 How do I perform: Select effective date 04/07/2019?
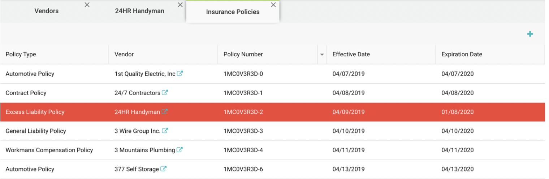(x=349, y=74)
